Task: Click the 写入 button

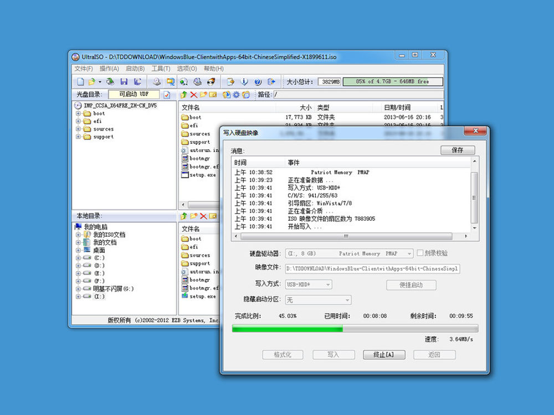Action: 333,355
